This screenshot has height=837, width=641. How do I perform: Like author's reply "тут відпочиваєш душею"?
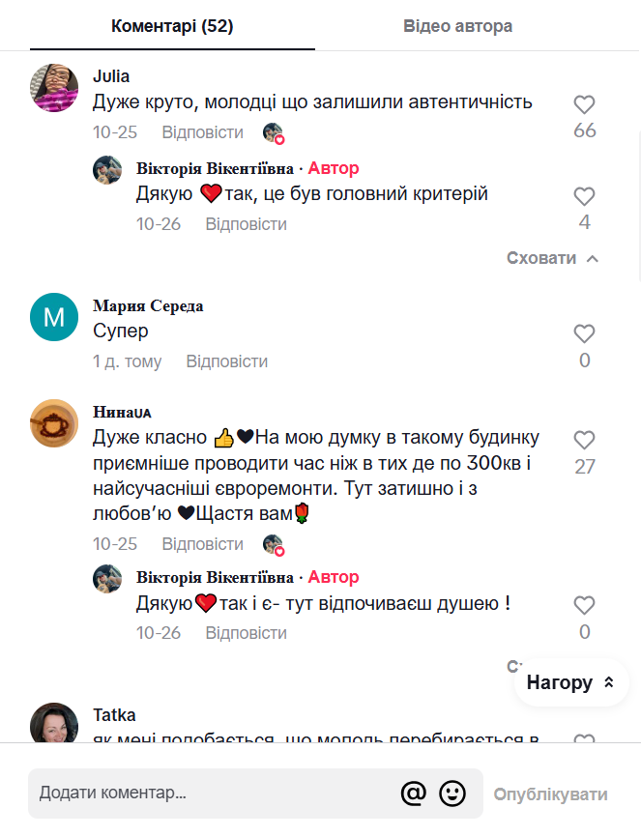pyautogui.click(x=584, y=606)
